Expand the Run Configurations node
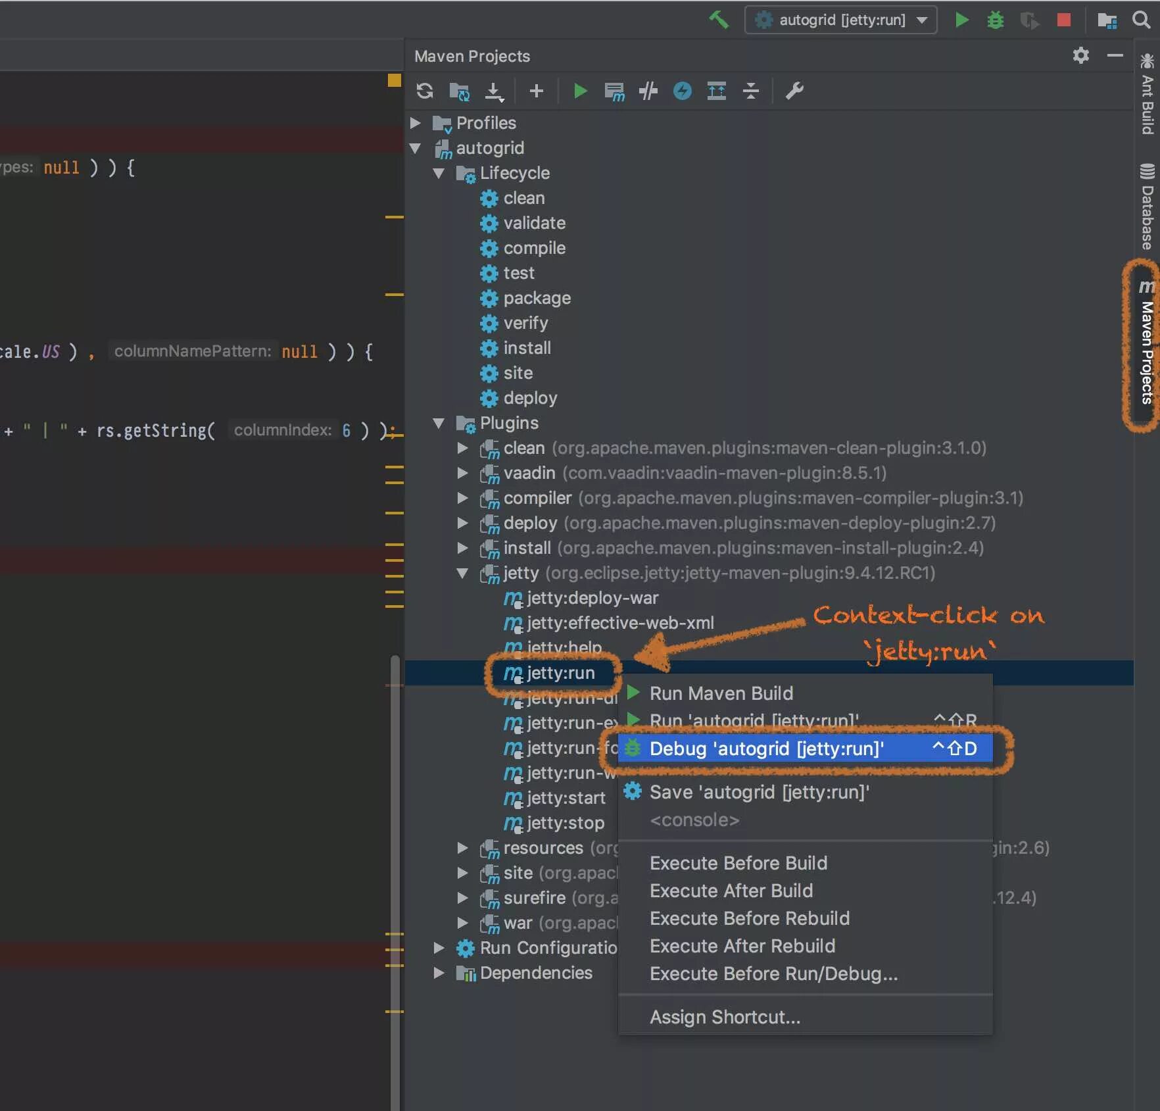1160x1111 pixels. [439, 948]
